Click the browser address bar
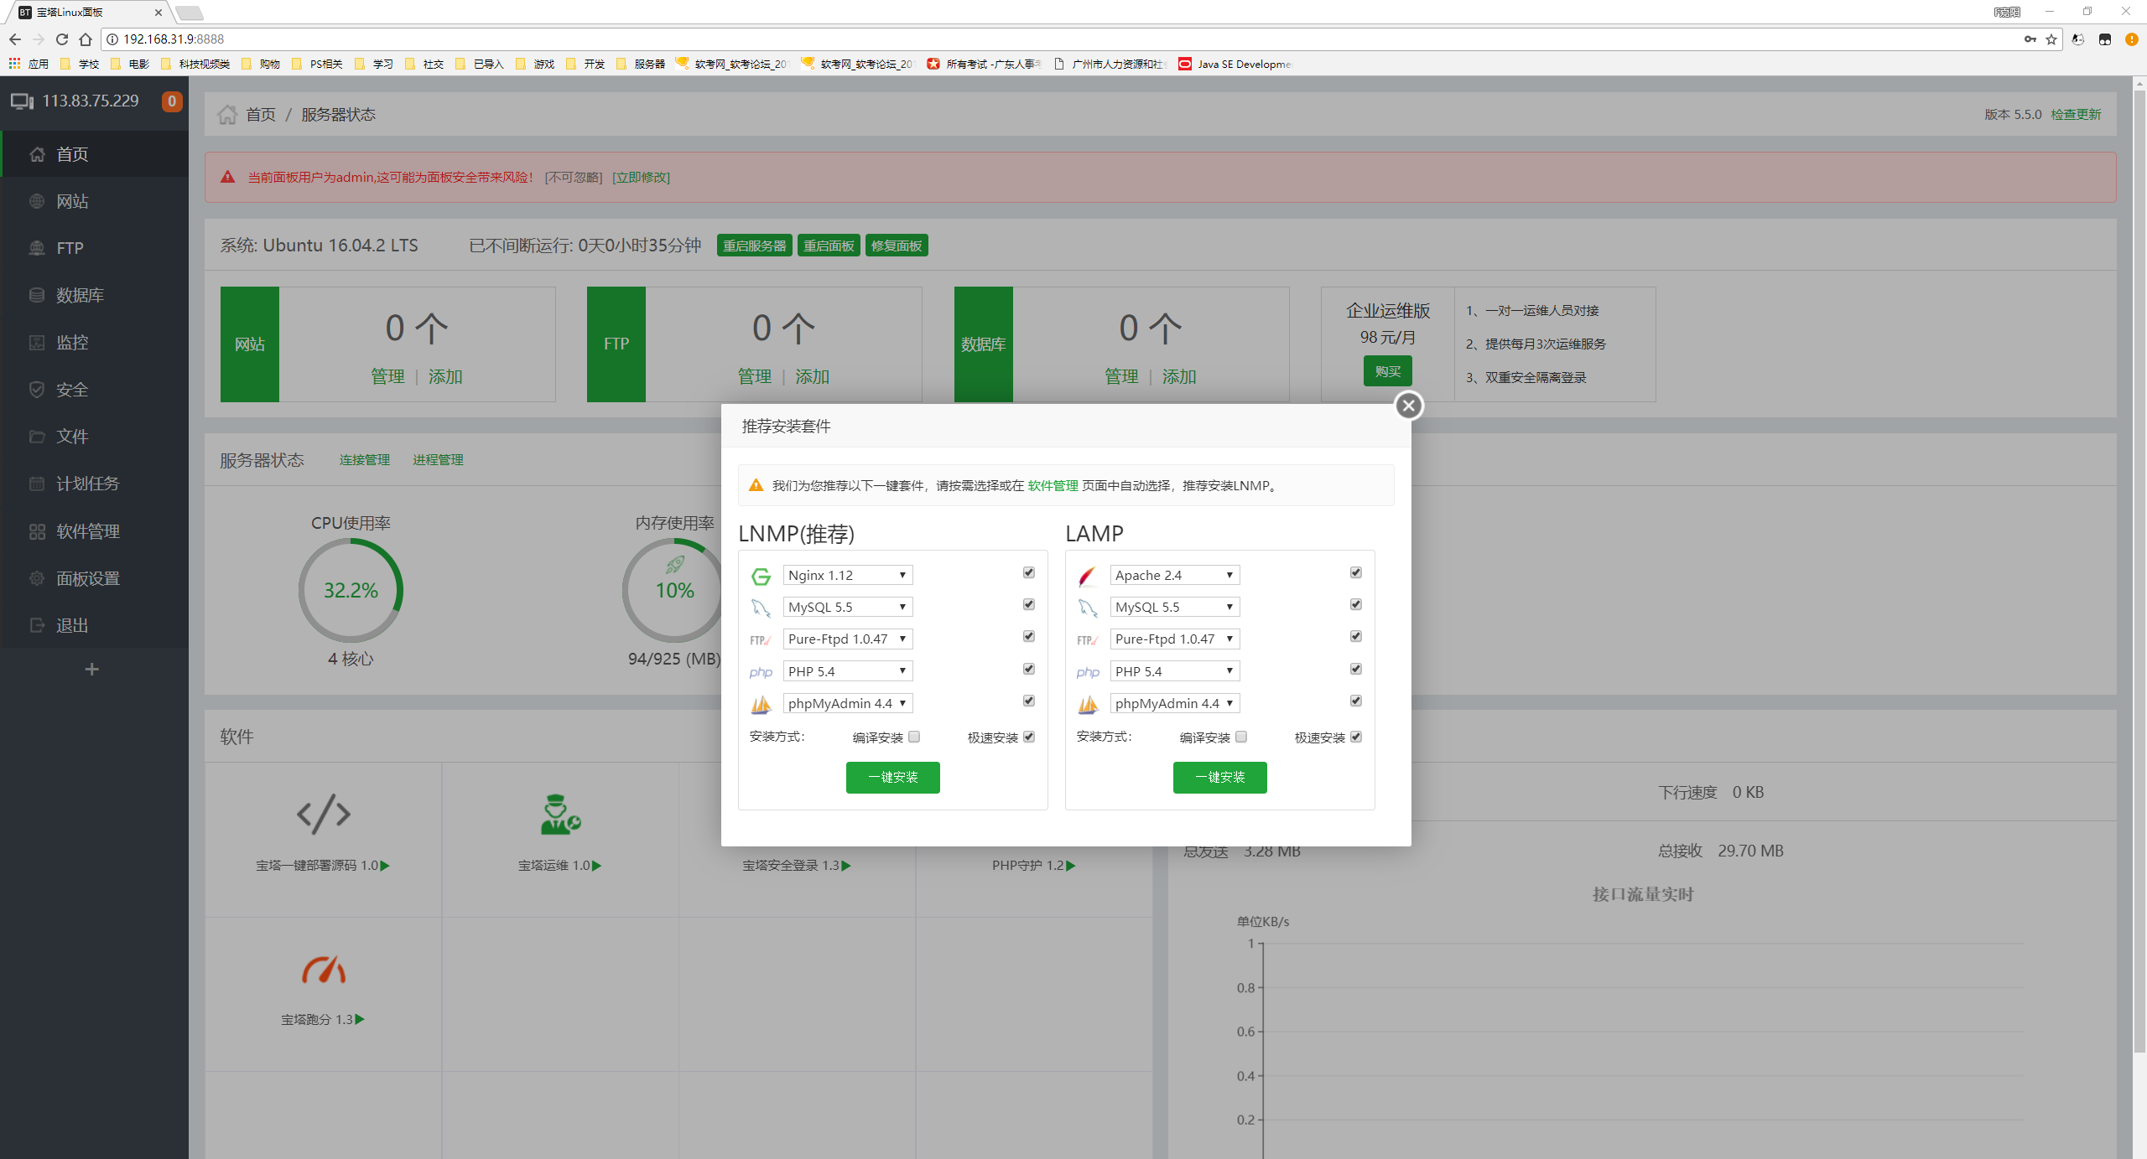The height and width of the screenshot is (1159, 2147). click(1006, 39)
